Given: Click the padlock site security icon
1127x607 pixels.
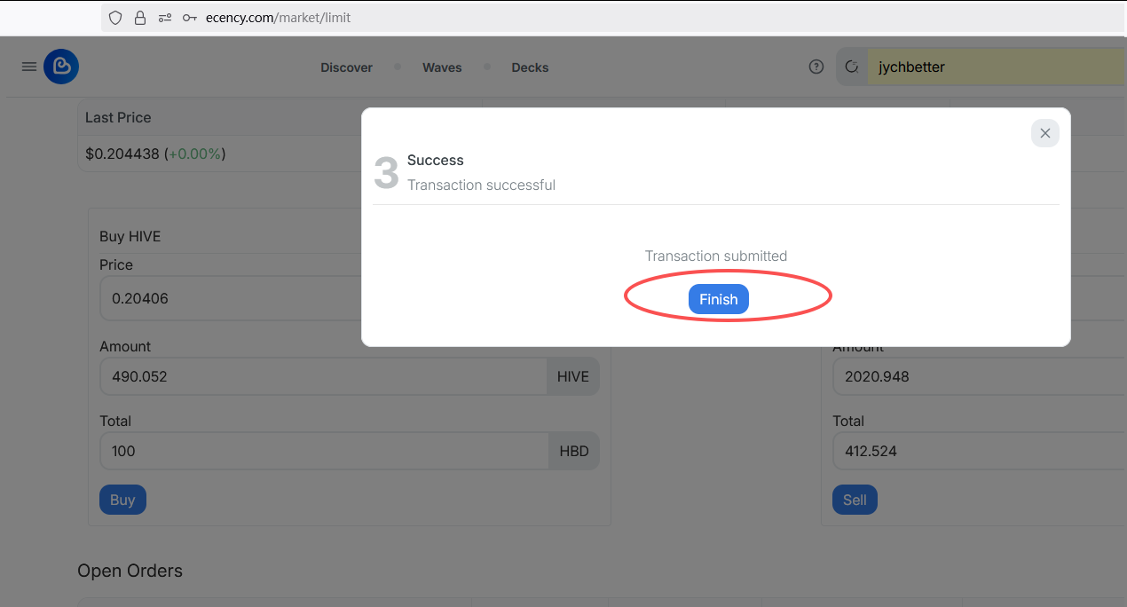Looking at the screenshot, I should 140,17.
